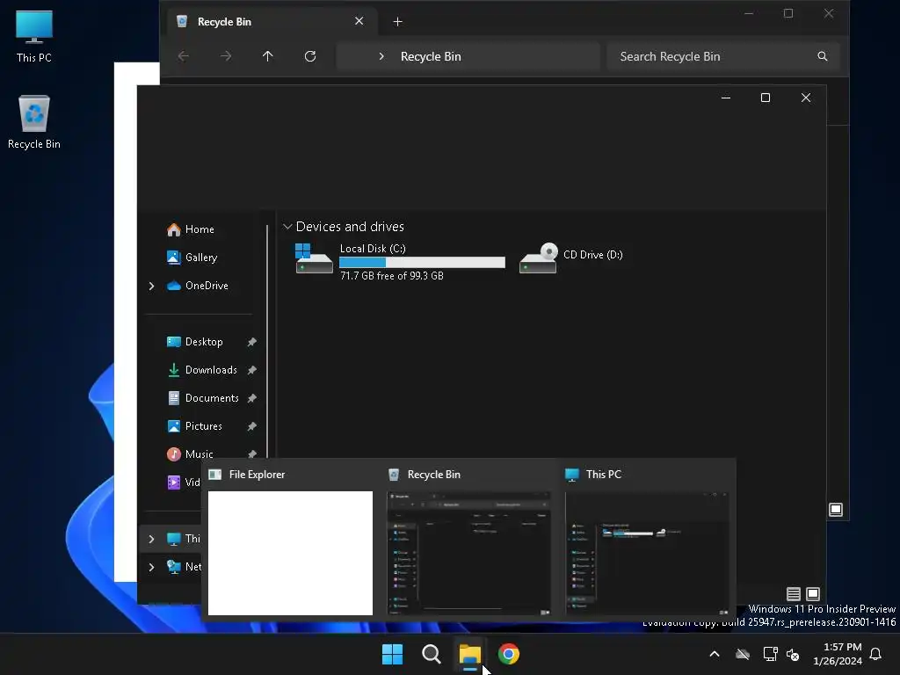This screenshot has width=900, height=675.
Task: Focus the Search Recycle Bin field
Action: (723, 56)
